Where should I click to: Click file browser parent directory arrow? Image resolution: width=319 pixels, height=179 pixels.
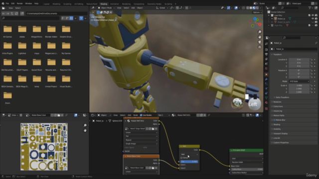coord(12,13)
